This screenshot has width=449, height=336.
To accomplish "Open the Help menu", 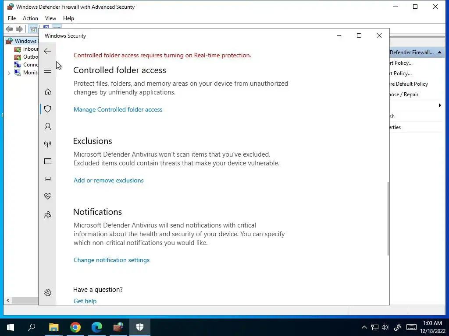I will pos(68,18).
